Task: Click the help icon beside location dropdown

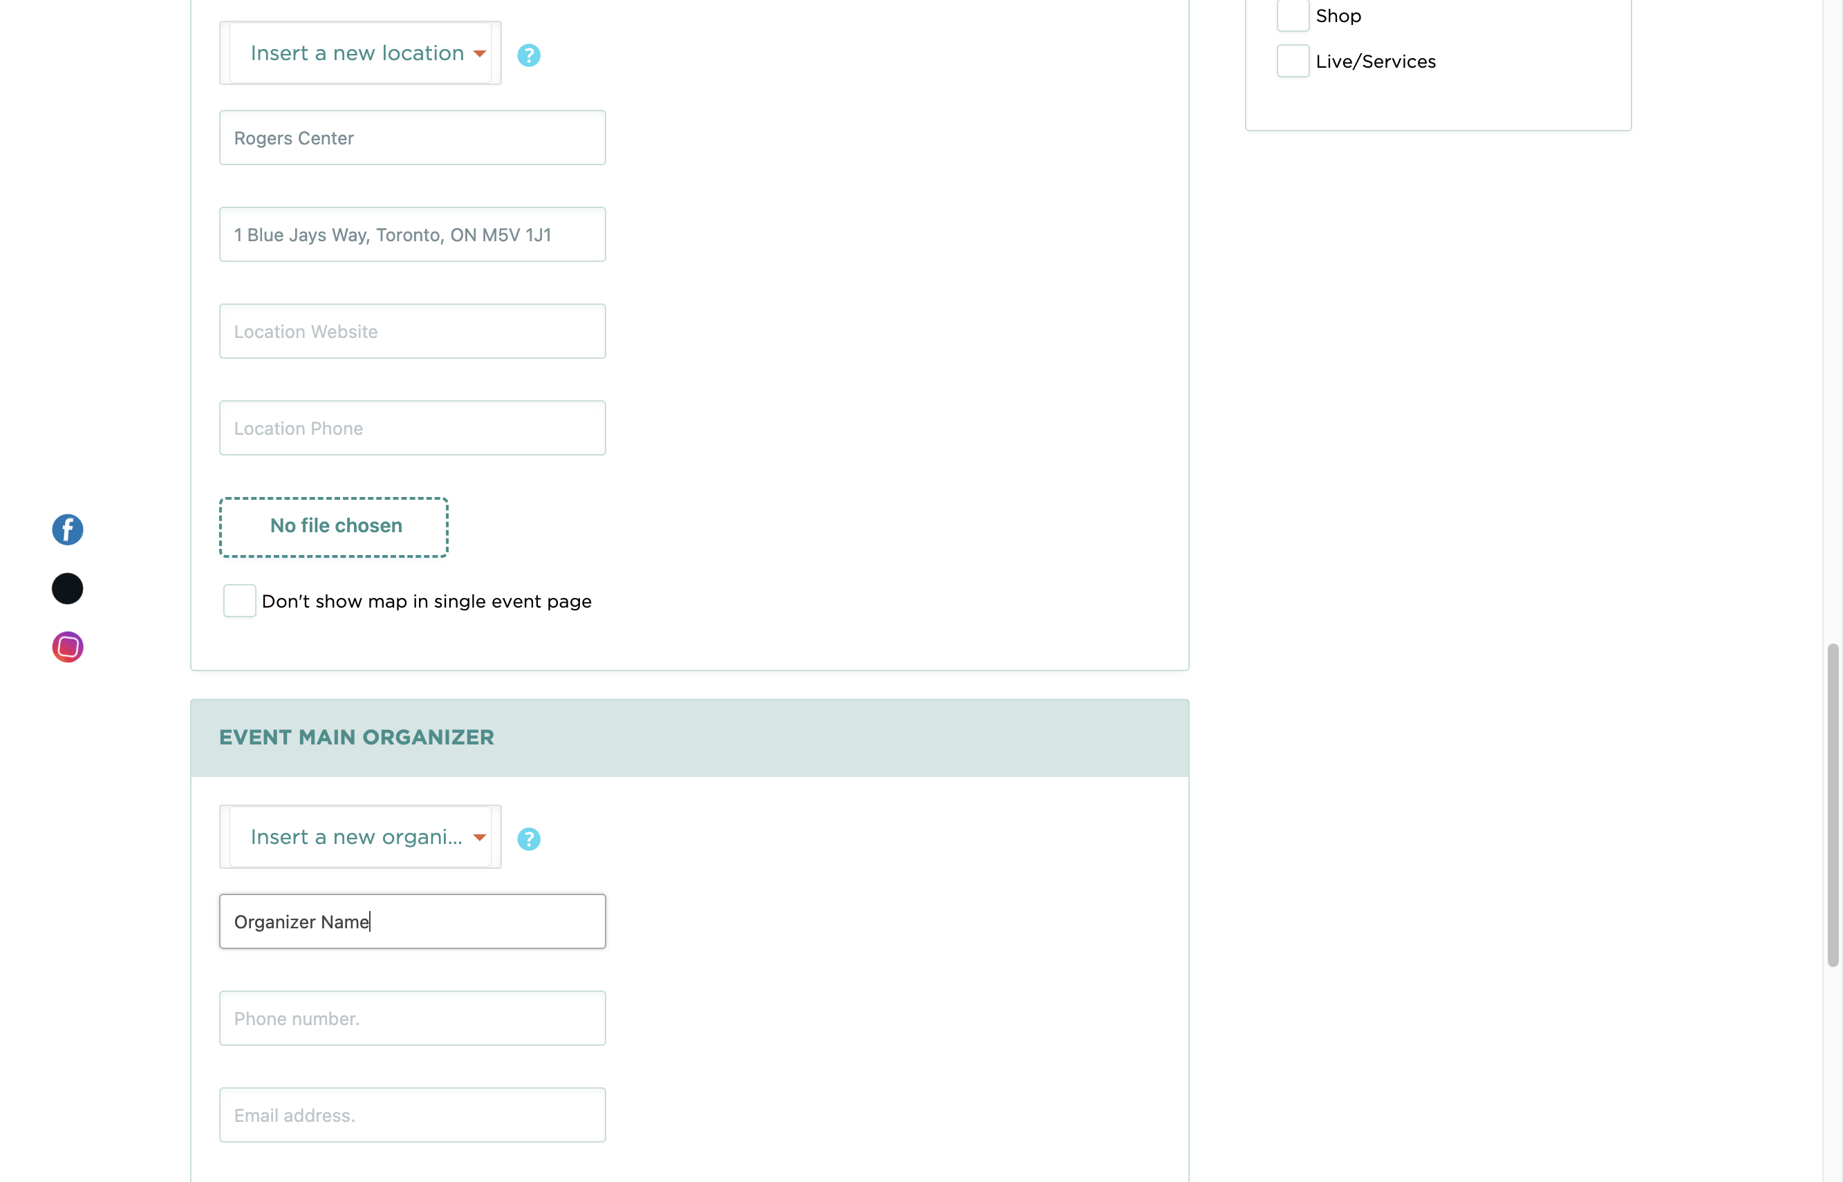Action: click(529, 55)
